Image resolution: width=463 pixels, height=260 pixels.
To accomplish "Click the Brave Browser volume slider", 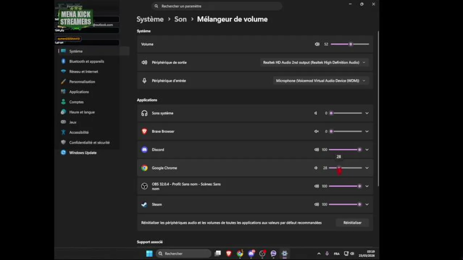I will tap(345, 131).
